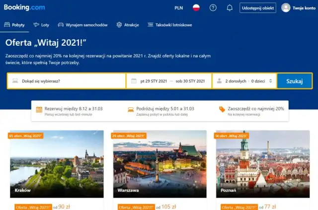Click the Udostępnij obiekt button
The image size is (318, 210).
point(258,8)
